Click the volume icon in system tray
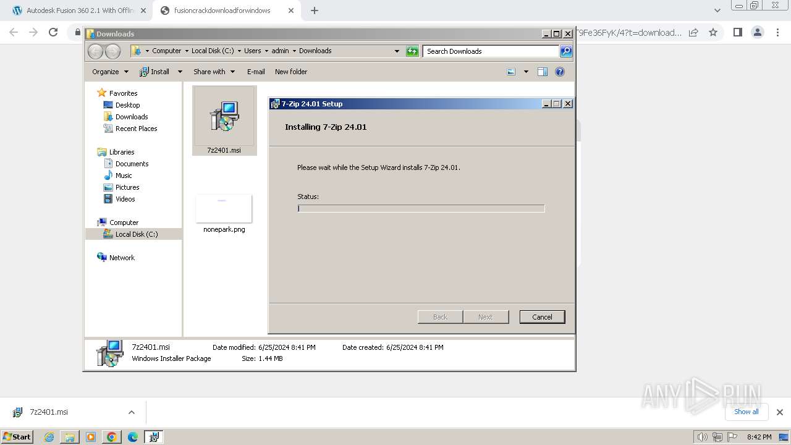Image resolution: width=791 pixels, height=445 pixels. coord(702,437)
